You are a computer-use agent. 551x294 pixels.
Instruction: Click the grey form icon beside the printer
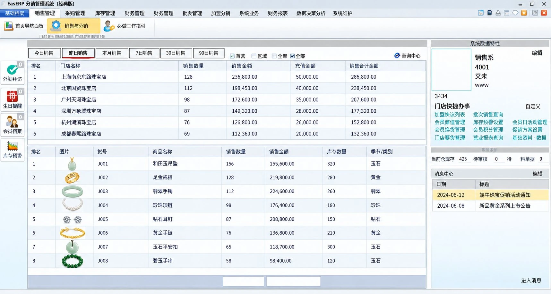tap(507, 13)
